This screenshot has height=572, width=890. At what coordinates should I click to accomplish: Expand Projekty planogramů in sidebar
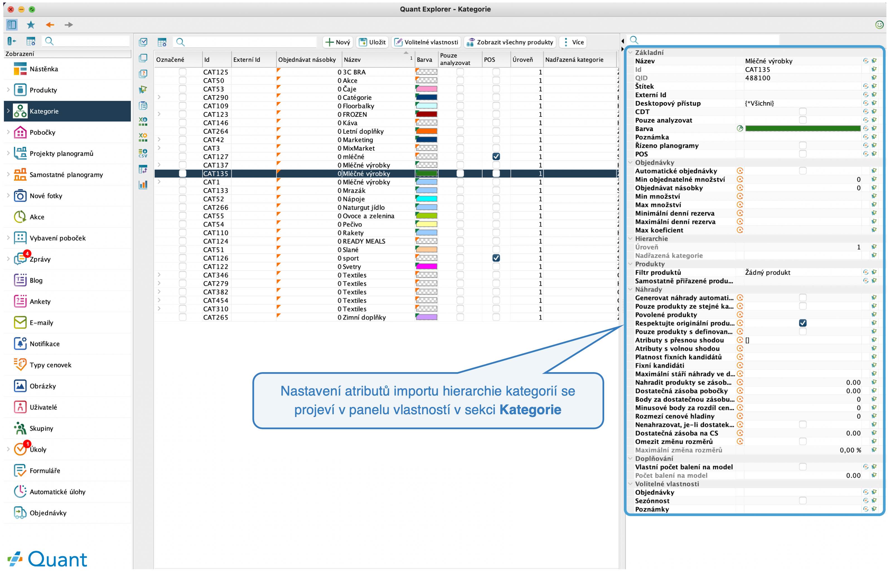tap(8, 153)
